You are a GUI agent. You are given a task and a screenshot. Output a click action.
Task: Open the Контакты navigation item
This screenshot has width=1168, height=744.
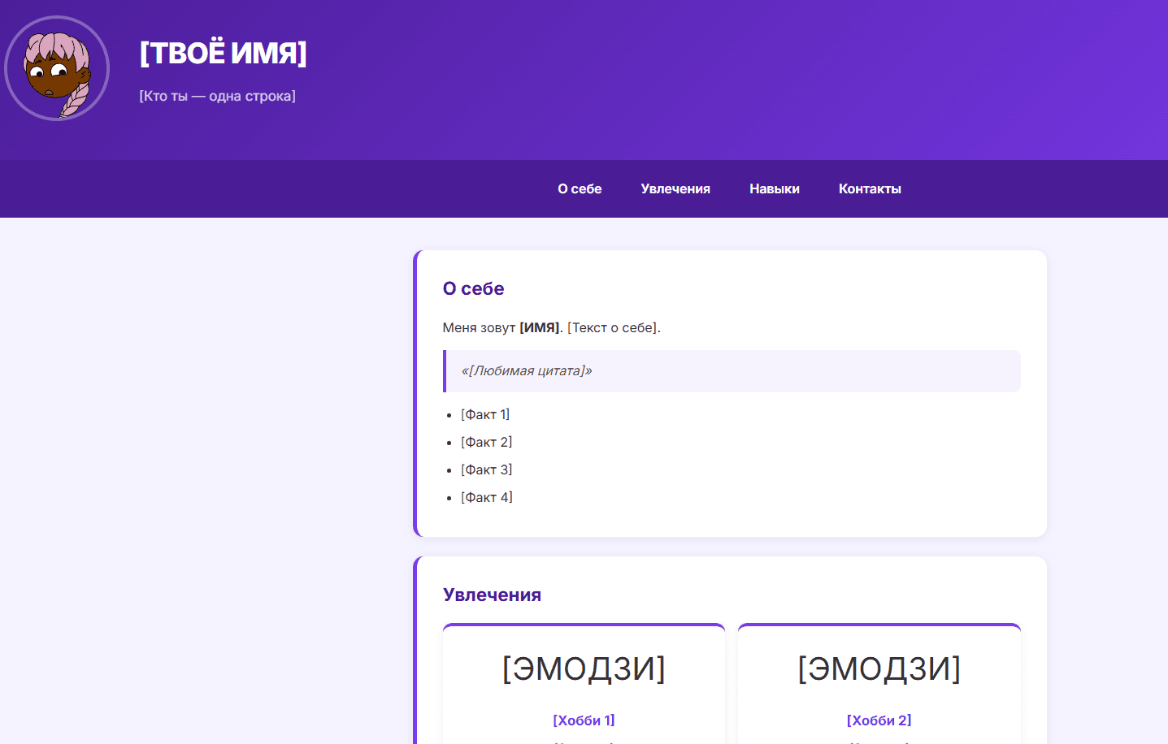click(869, 188)
